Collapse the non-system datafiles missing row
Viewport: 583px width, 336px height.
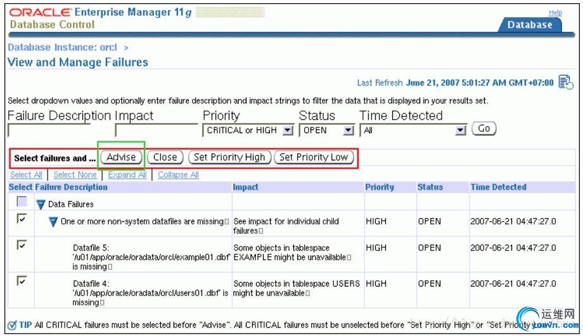coord(53,222)
